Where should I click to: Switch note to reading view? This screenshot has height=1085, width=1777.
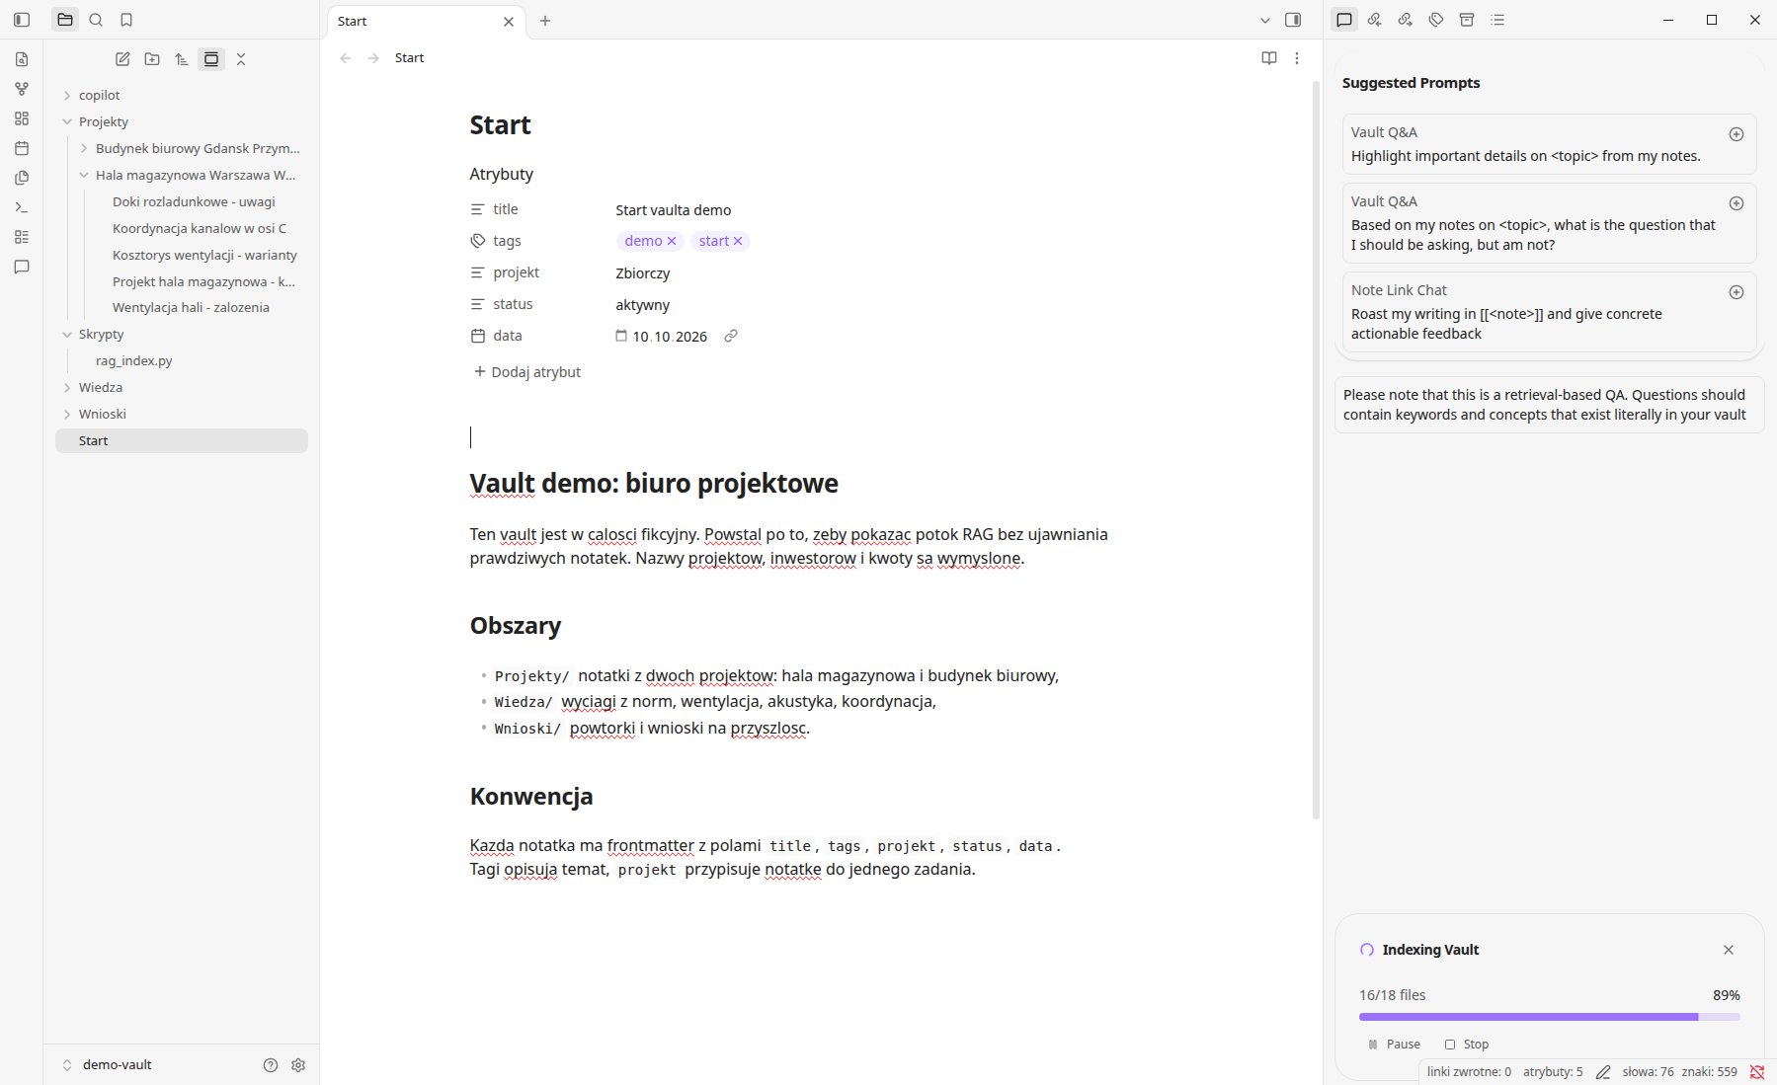point(1269,58)
